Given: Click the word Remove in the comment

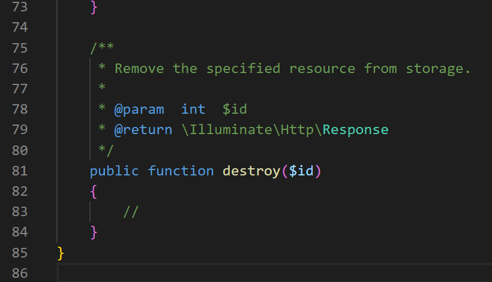Looking at the screenshot, I should click(139, 68).
